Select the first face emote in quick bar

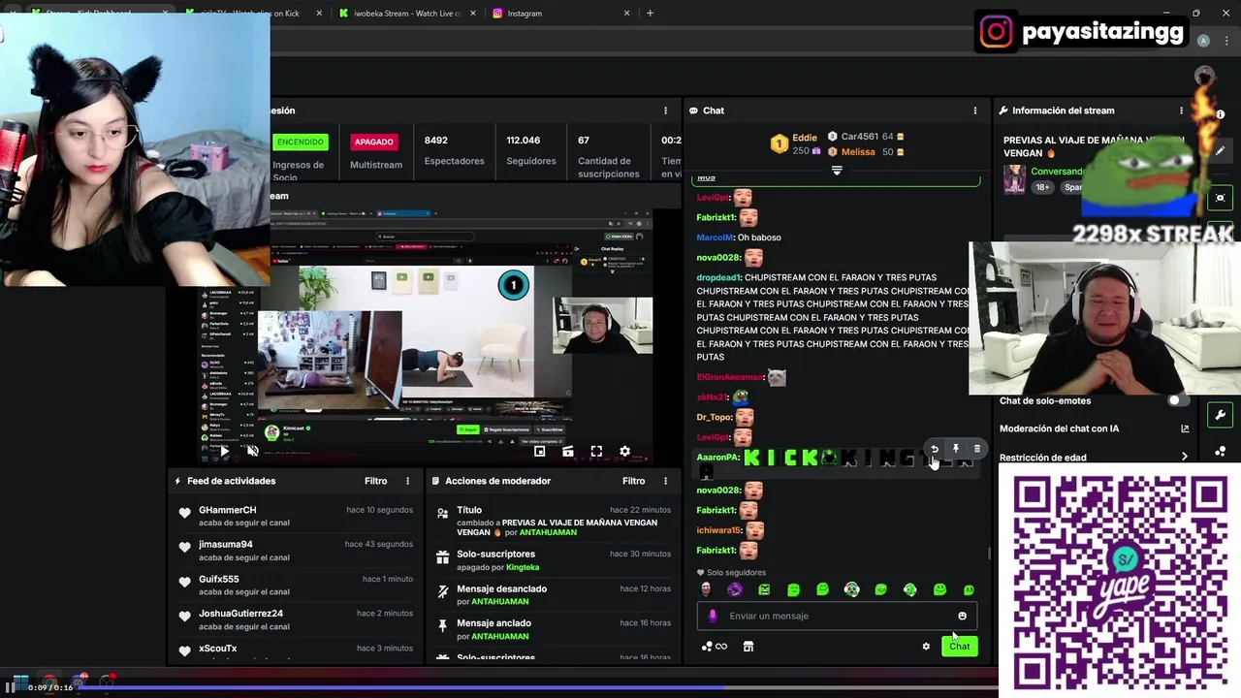point(706,589)
